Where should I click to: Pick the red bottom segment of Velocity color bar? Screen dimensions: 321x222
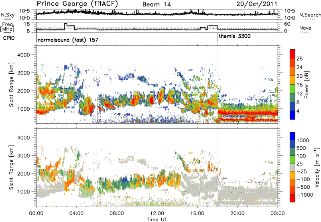pyautogui.click(x=293, y=198)
